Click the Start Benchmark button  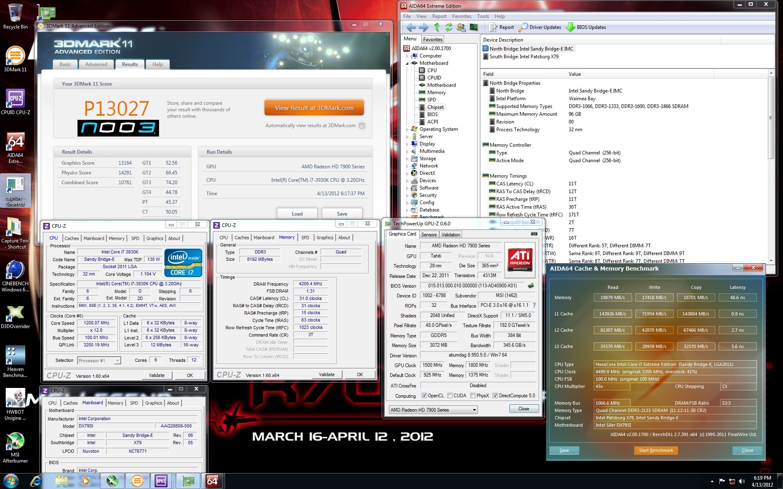[x=656, y=450]
